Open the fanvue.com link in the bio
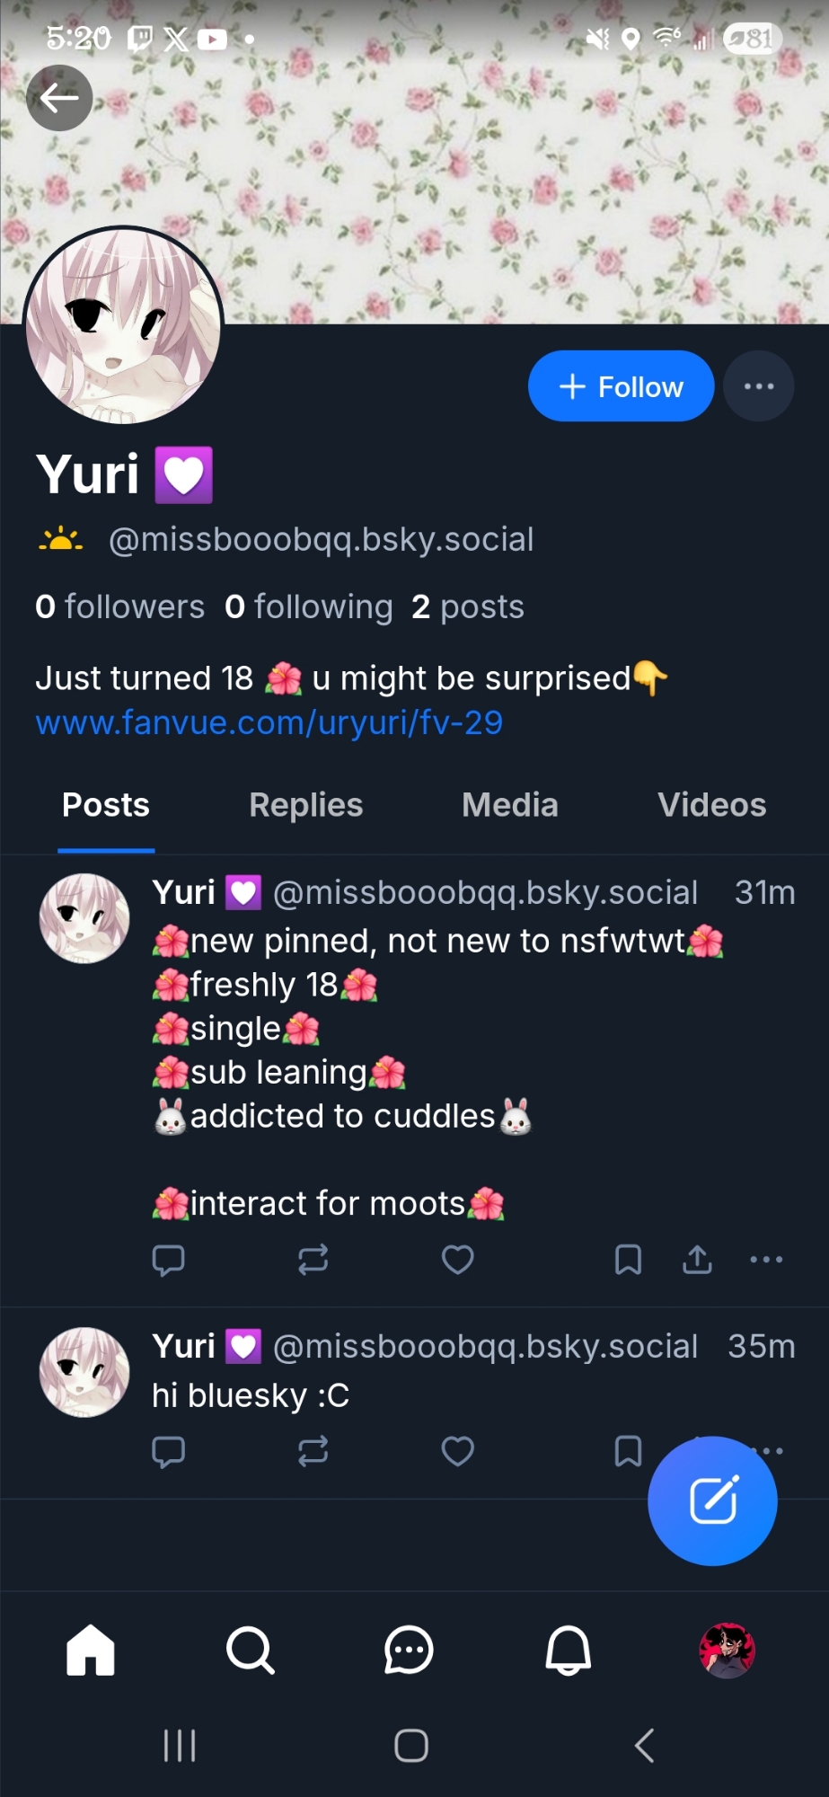 tap(269, 722)
